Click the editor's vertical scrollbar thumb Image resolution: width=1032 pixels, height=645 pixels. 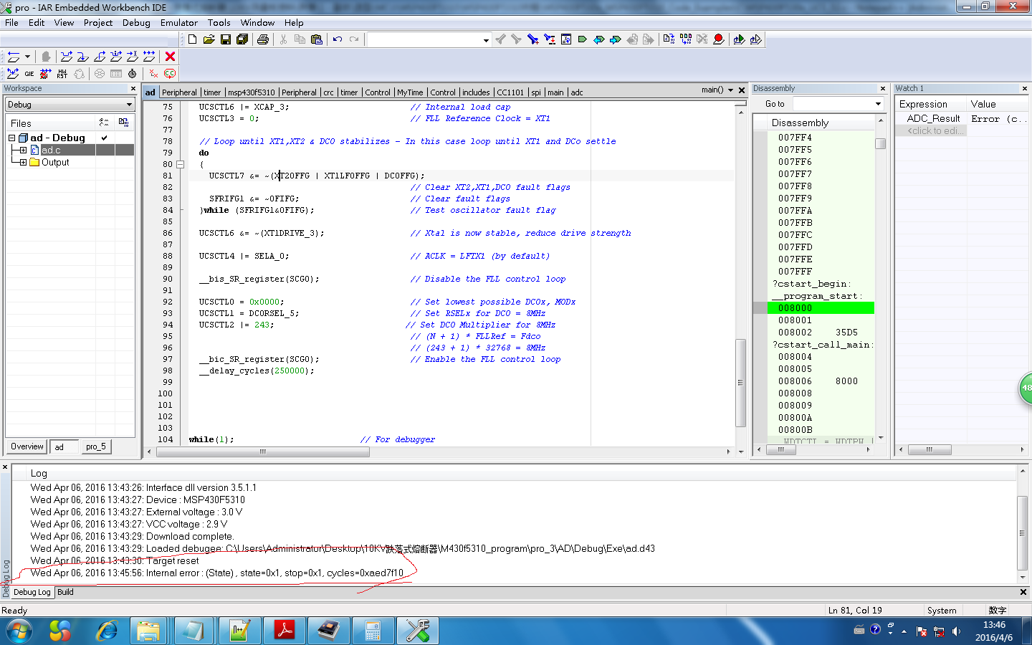coord(741,382)
